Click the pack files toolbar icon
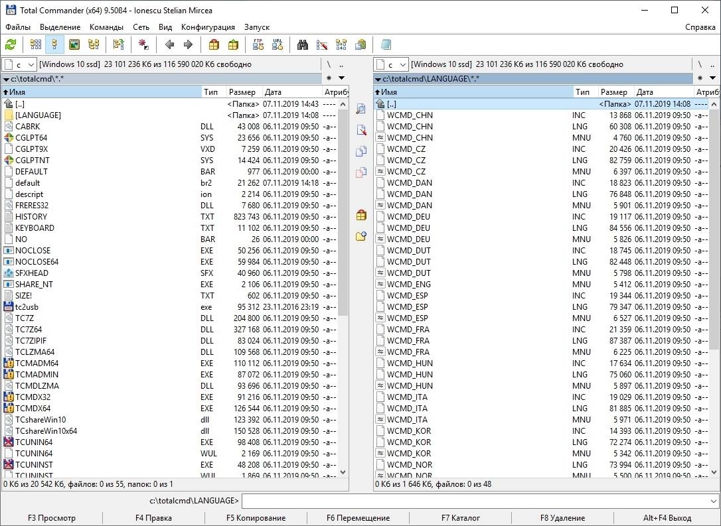 (214, 44)
